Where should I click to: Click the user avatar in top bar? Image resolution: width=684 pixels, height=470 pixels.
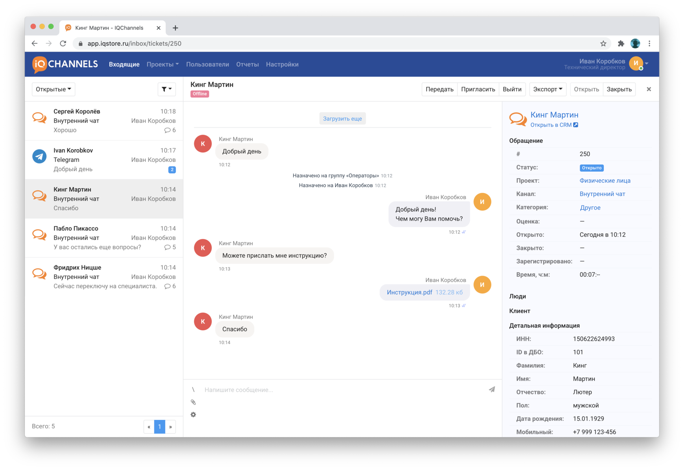click(636, 63)
